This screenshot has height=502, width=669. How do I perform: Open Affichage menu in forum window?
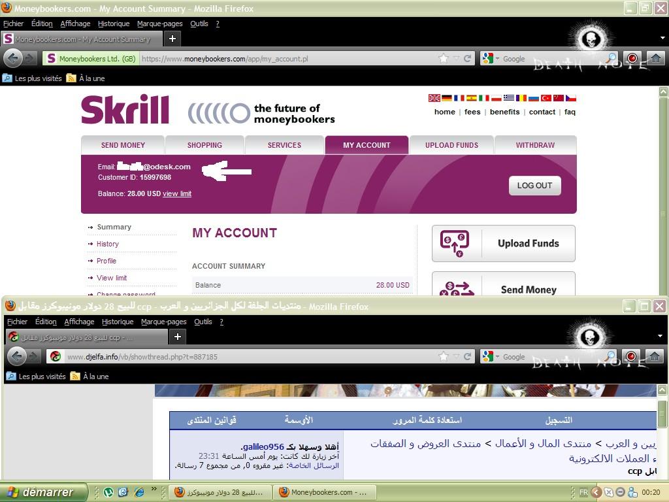tap(79, 322)
